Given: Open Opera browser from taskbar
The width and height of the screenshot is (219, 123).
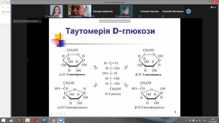Looking at the screenshot, I should 36,120.
